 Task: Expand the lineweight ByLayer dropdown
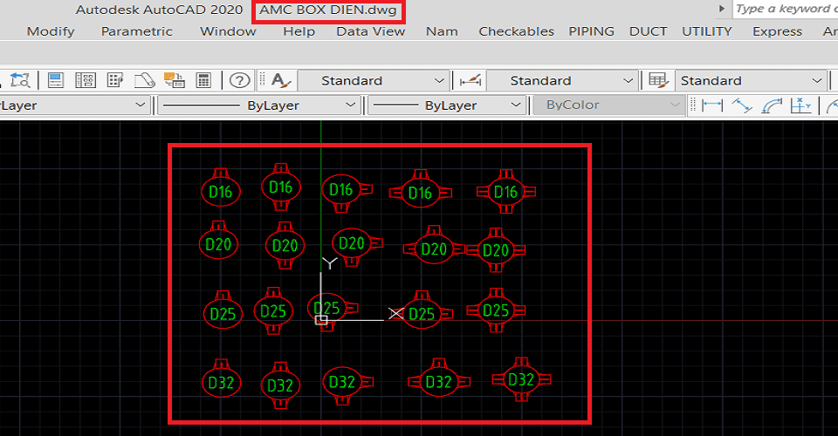click(x=447, y=106)
